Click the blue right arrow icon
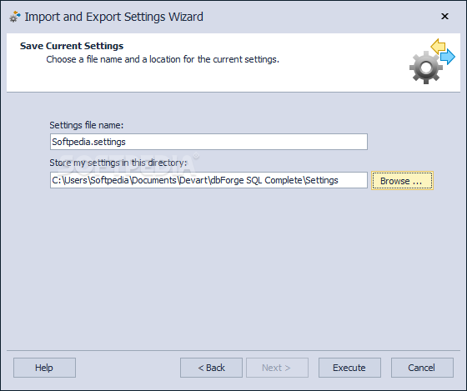The height and width of the screenshot is (391, 467). [448, 57]
